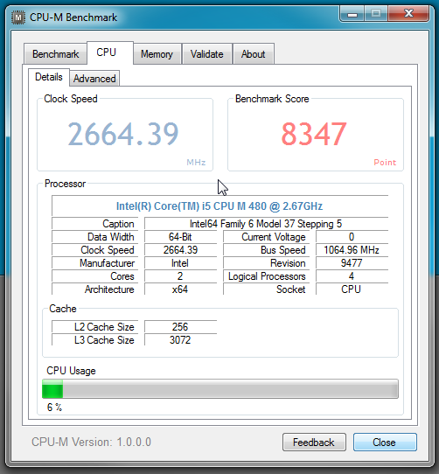Image resolution: width=439 pixels, height=474 pixels.
Task: Click the Architecture value x64
Action: coord(180,289)
